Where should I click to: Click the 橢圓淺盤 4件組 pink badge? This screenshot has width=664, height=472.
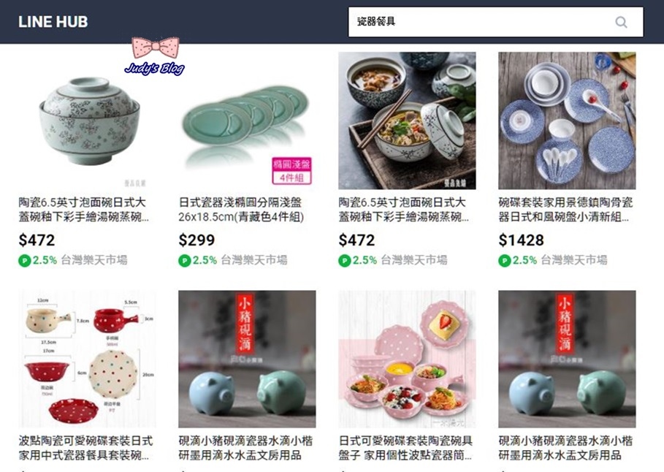point(291,171)
